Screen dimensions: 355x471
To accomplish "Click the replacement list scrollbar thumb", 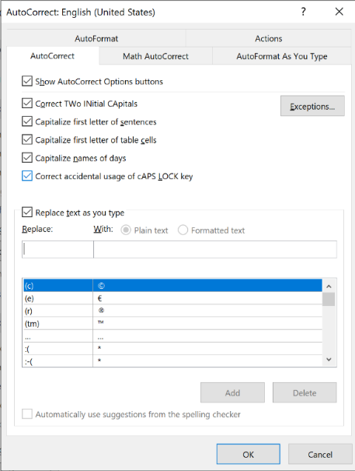I will tap(329, 299).
